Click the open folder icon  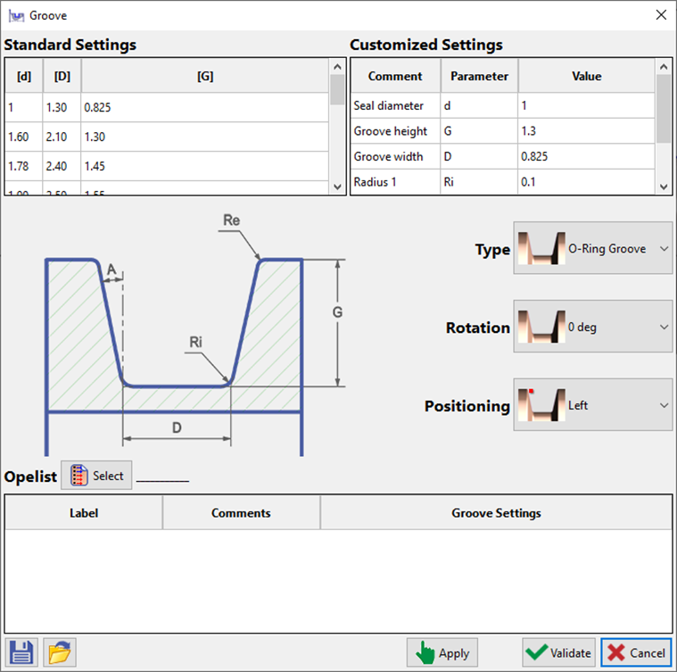click(60, 652)
